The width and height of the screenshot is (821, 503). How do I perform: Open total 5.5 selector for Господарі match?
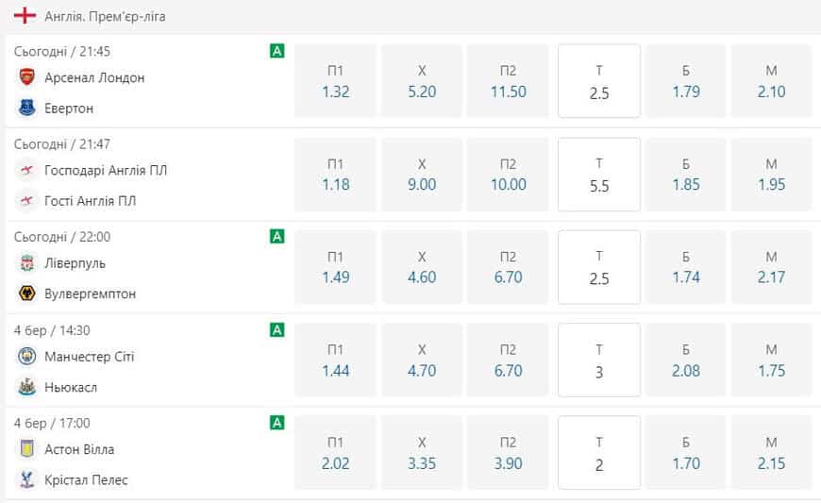[x=599, y=175]
